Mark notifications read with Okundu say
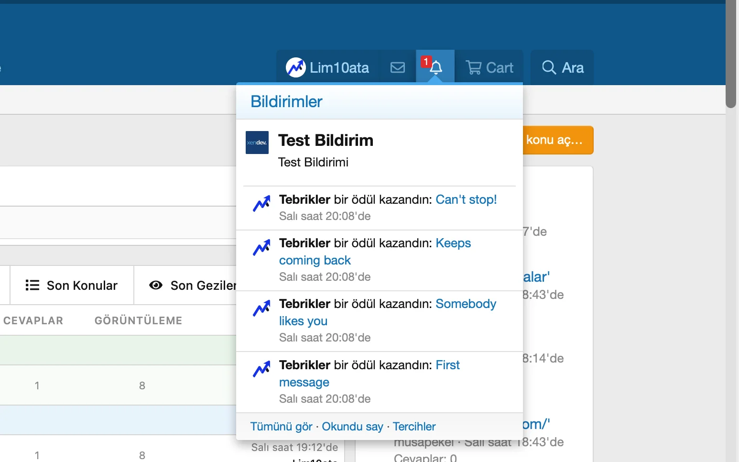The image size is (739, 462). tap(352, 427)
